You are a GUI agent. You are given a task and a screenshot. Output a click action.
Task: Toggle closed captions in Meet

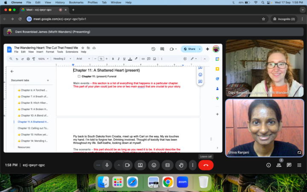click(168, 165)
